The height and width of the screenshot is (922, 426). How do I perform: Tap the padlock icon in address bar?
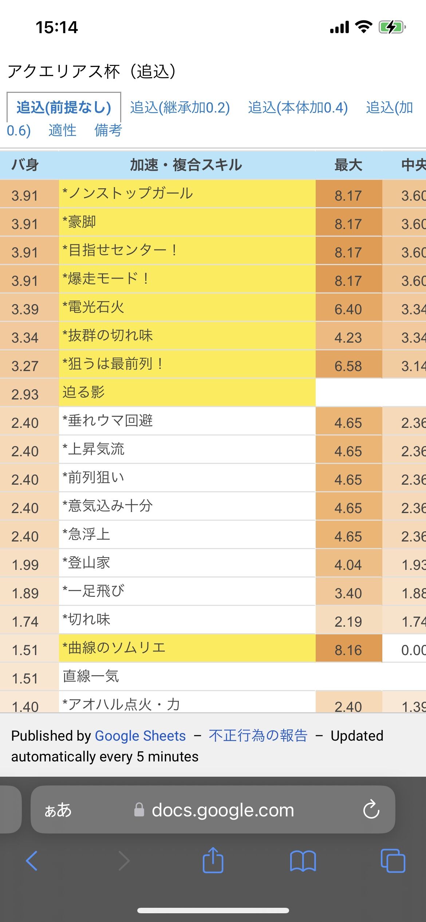[x=139, y=809]
